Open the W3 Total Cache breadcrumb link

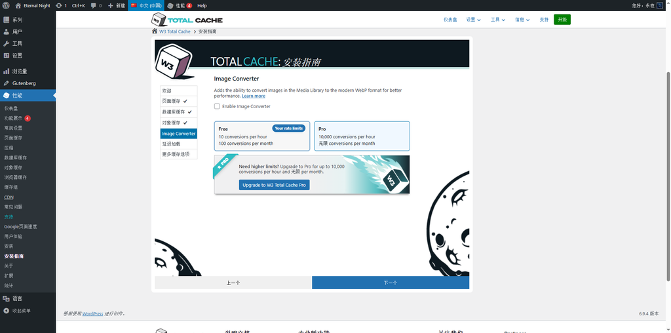point(175,31)
